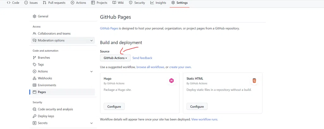Click the Pages browser icon in sidebar

tap(34, 92)
